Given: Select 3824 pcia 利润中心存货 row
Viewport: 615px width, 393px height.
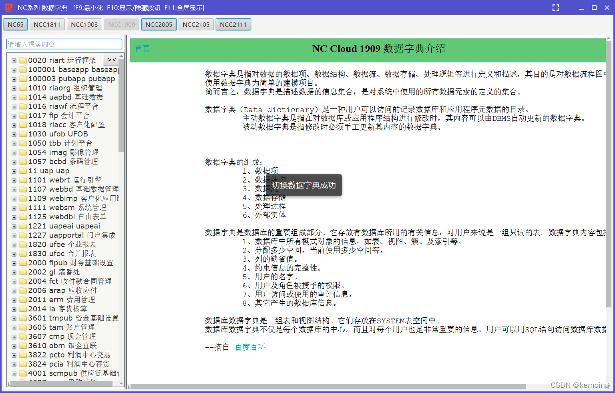Looking at the screenshot, I should (69, 364).
